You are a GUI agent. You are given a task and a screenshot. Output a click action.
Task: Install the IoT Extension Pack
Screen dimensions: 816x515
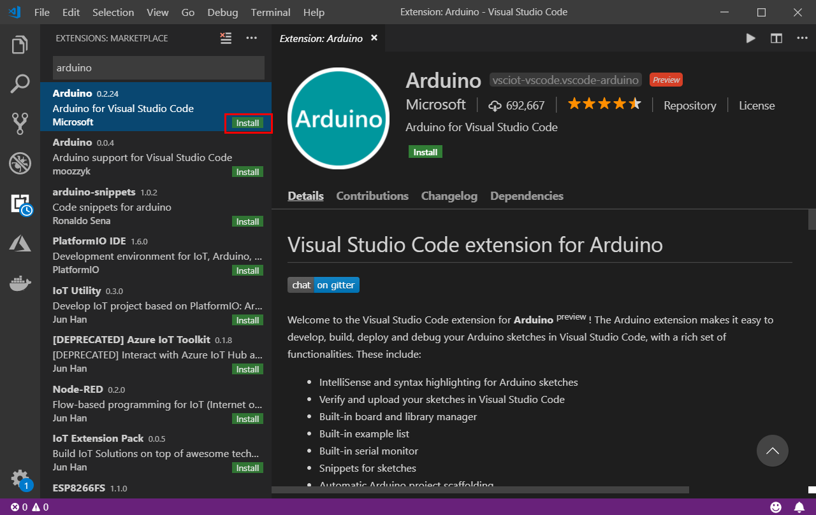(247, 468)
